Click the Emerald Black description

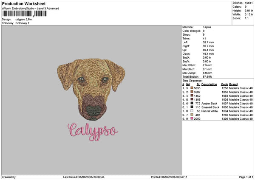click(x=210, y=107)
